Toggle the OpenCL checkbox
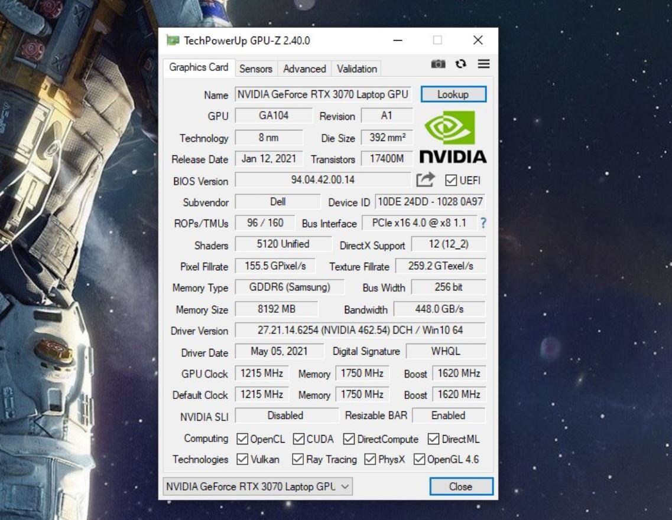The height and width of the screenshot is (520, 672). point(242,439)
